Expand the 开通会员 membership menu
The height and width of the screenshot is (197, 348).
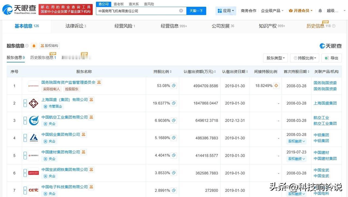pyautogui.click(x=300, y=11)
